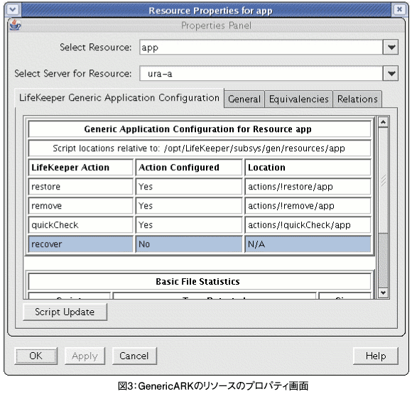Image resolution: width=412 pixels, height=394 pixels.
Task: Click the Yes cell for remove
Action: 189,206
